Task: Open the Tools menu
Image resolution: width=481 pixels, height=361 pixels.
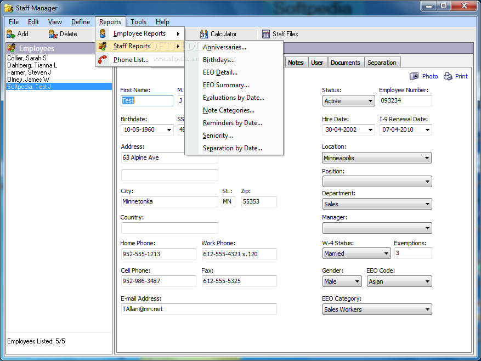Action: point(138,22)
